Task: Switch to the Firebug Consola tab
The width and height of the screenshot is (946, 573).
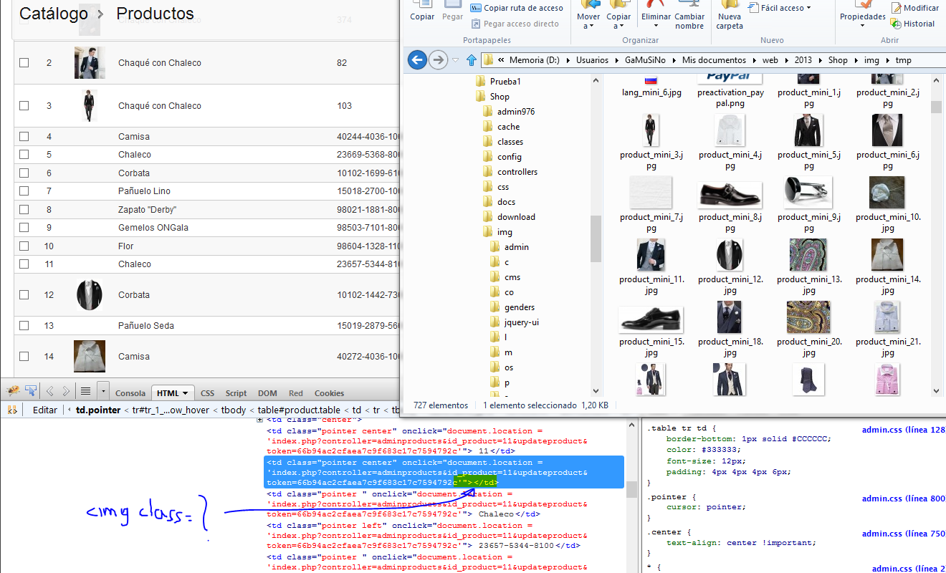Action: pyautogui.click(x=130, y=393)
